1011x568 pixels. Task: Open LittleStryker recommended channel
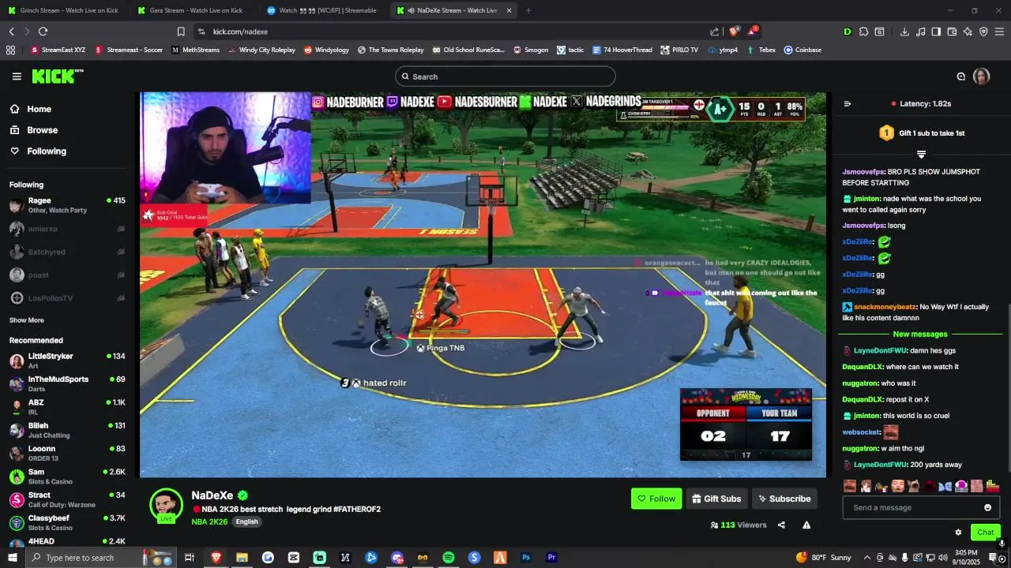67,361
